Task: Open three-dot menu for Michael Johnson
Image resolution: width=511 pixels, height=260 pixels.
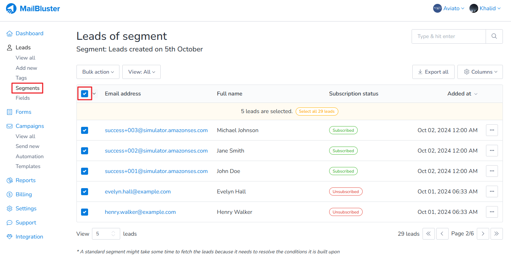Action: tap(492, 130)
